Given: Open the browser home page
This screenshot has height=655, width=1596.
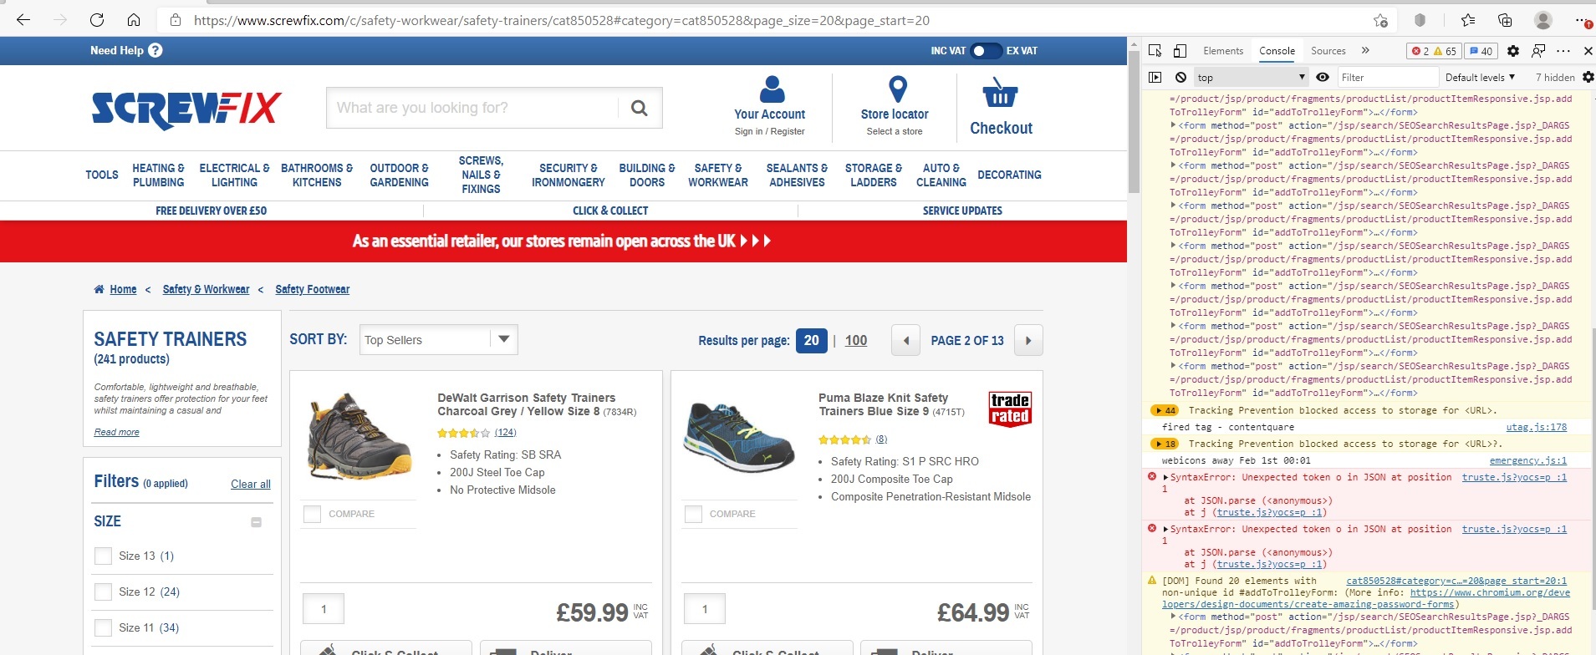Looking at the screenshot, I should 134,20.
